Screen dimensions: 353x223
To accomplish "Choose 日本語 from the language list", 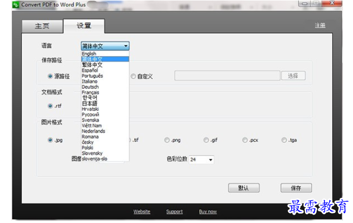I will (x=105, y=104).
